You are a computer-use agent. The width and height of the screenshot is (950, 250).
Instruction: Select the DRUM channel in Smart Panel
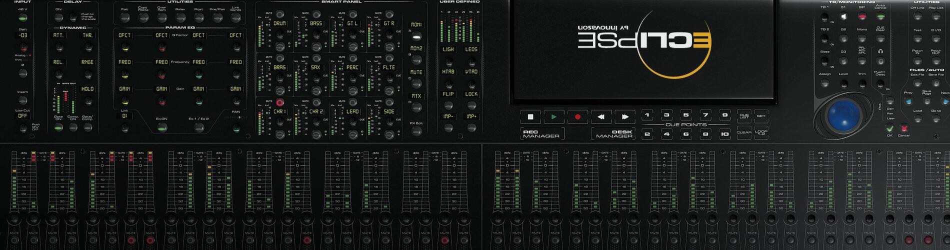pos(279,24)
